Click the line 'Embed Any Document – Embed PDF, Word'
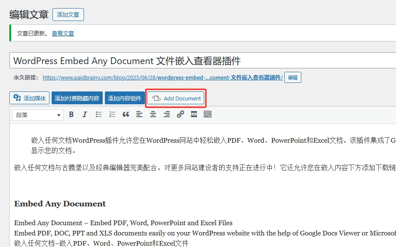 (123, 223)
